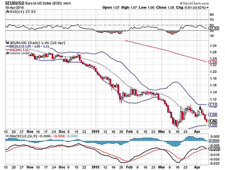Viewport: 225px width, 170px height.
Task: Select the MA(200) legend entry
Action: pos(20,50)
